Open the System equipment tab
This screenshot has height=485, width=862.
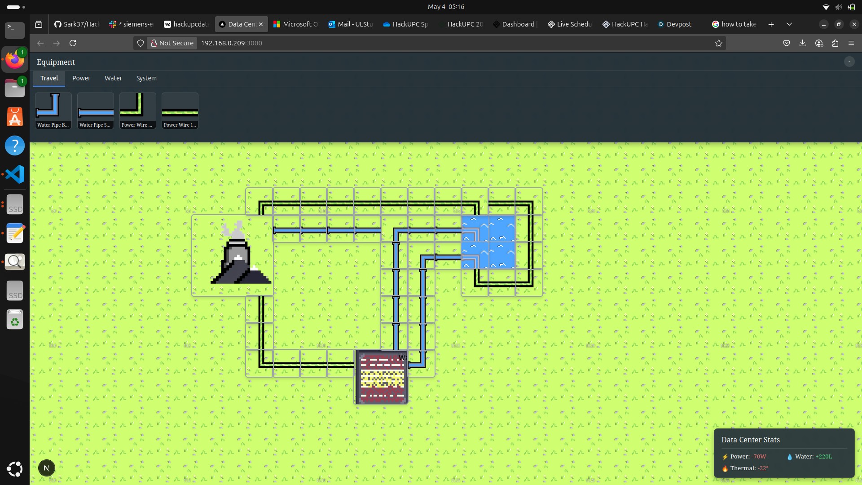(x=146, y=78)
